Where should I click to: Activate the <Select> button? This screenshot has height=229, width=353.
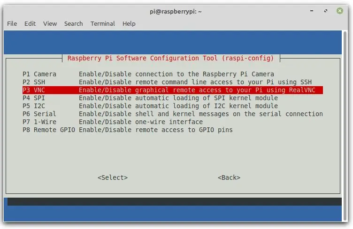point(113,177)
